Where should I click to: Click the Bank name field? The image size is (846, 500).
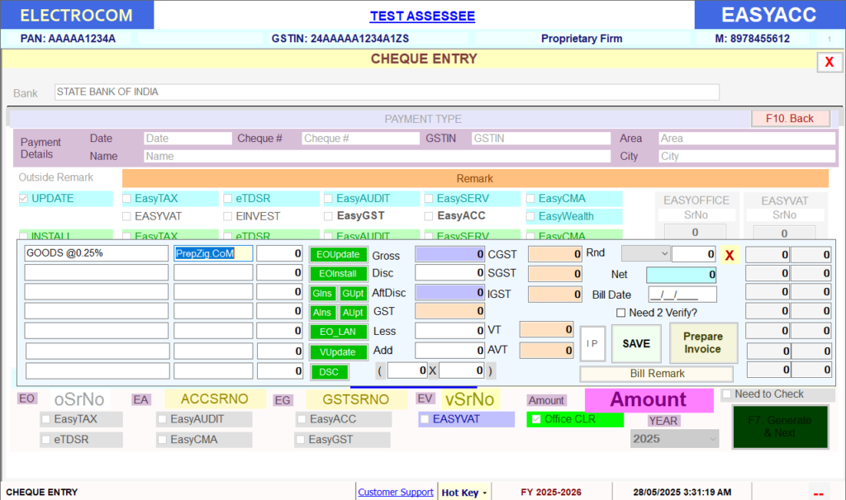coord(387,92)
